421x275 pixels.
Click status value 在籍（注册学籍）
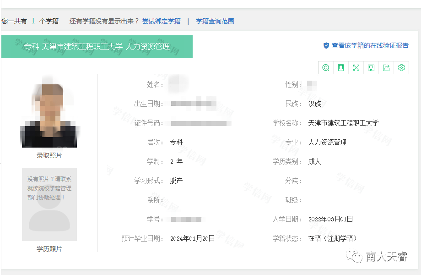pyautogui.click(x=333, y=238)
